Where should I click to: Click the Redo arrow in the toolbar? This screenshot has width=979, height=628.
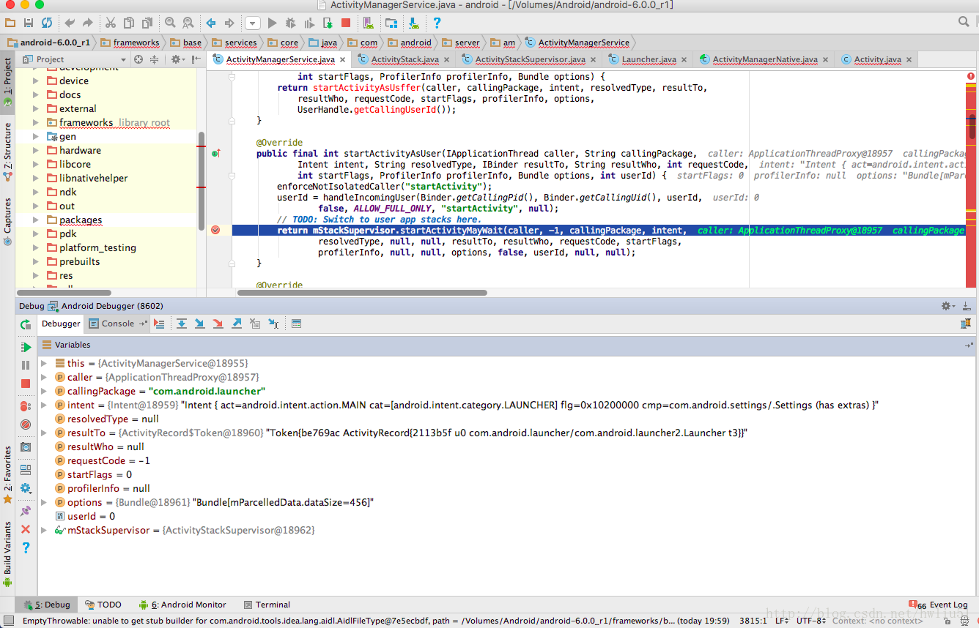pos(88,23)
